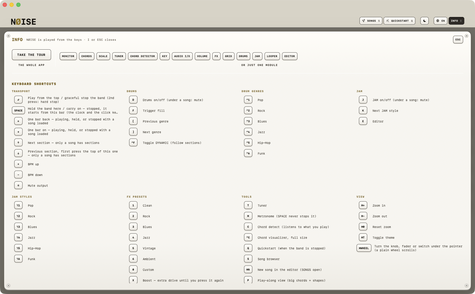Start the JAM module tour
This screenshot has height=294, width=475.
[x=257, y=56]
